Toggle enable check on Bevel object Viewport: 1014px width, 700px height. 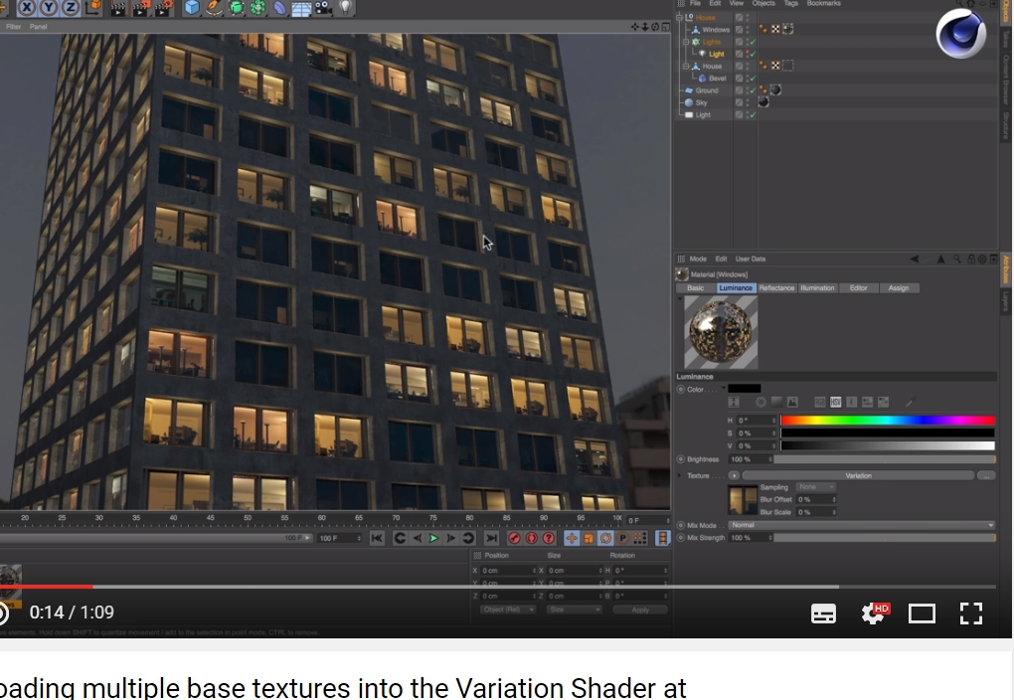coord(753,79)
